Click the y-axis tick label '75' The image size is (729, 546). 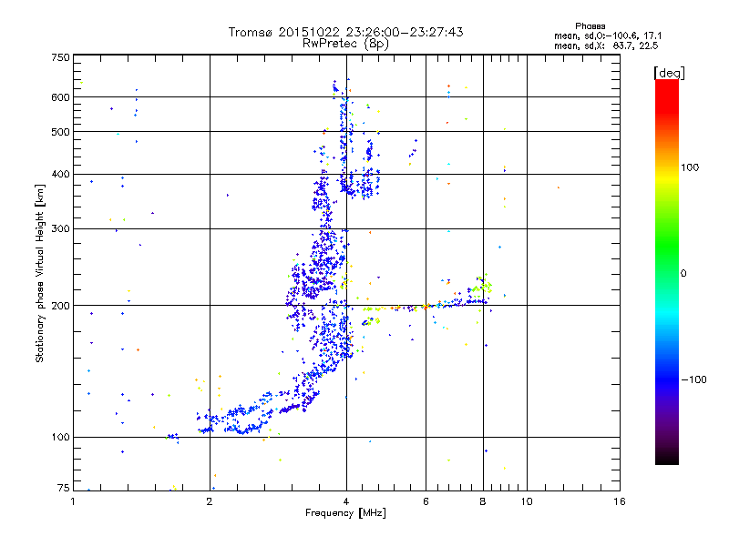(64, 488)
